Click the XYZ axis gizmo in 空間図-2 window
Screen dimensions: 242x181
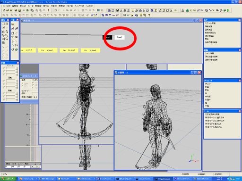[x=193, y=158]
